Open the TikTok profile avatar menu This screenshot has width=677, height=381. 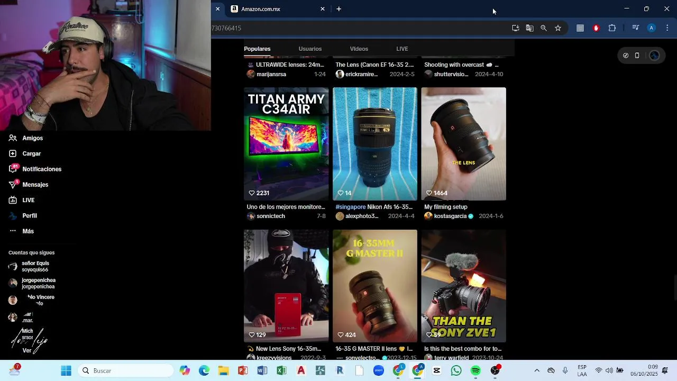[654, 56]
